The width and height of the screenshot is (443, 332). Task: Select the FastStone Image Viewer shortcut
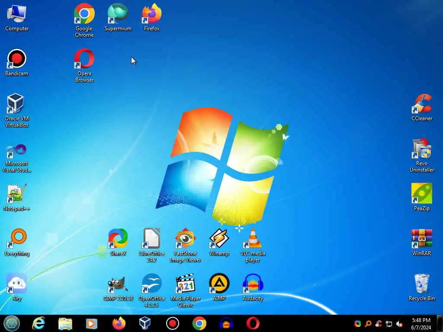tap(185, 246)
